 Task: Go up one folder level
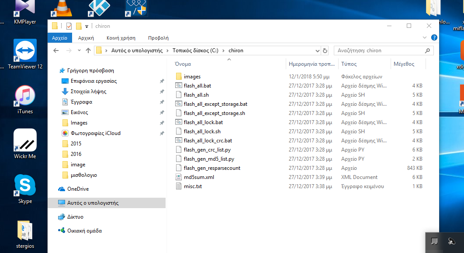(88, 51)
